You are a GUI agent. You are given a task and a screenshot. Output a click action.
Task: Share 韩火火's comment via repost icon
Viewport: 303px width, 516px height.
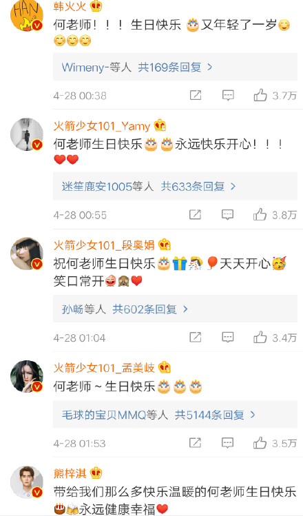pyautogui.click(x=196, y=96)
